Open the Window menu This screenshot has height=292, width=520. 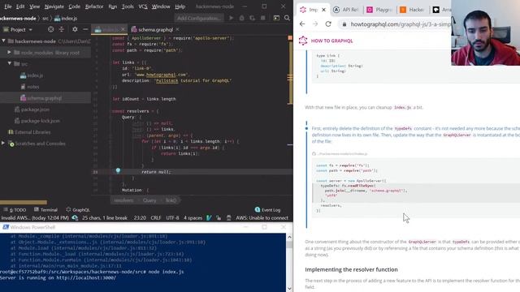(x=161, y=6)
